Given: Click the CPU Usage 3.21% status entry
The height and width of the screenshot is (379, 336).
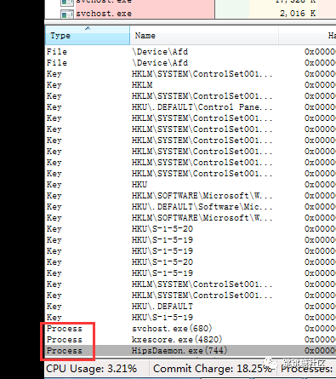Looking at the screenshot, I should [91, 369].
